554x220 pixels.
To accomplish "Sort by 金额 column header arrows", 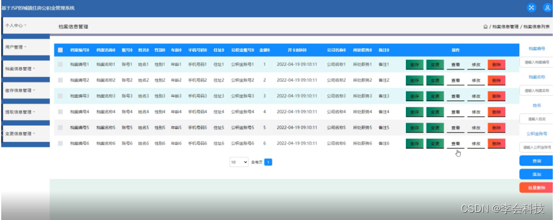I will (x=269, y=50).
